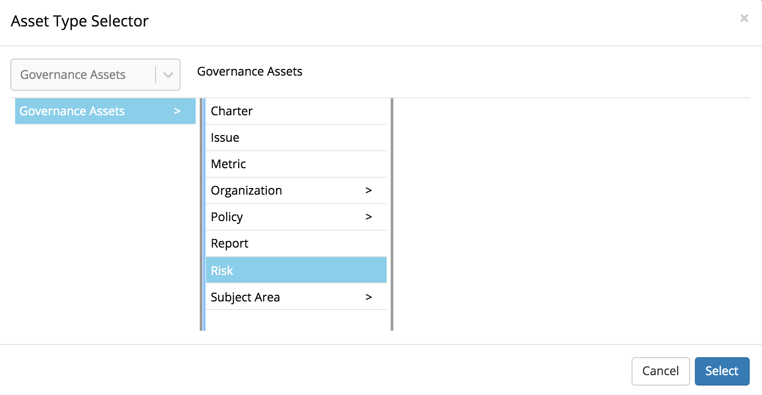Viewport: 762px width, 395px height.
Task: Confirm with the Select button
Action: [x=722, y=371]
